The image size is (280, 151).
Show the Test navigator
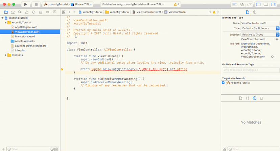(x=34, y=12)
